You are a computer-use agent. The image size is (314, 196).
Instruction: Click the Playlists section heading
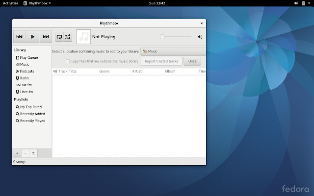[21, 99]
